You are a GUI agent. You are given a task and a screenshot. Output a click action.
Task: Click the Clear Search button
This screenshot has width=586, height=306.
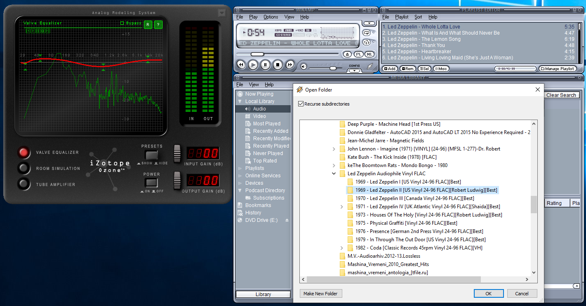561,95
